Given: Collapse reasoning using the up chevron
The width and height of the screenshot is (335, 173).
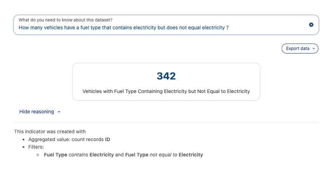Looking at the screenshot, I should pyautogui.click(x=59, y=112).
